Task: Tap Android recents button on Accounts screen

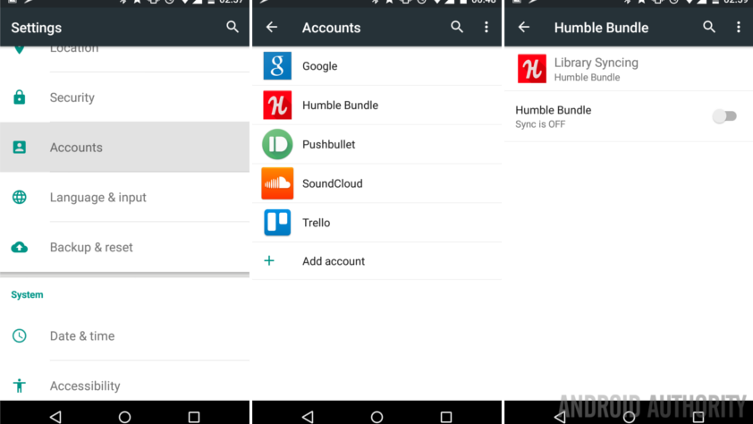Action: 446,417
